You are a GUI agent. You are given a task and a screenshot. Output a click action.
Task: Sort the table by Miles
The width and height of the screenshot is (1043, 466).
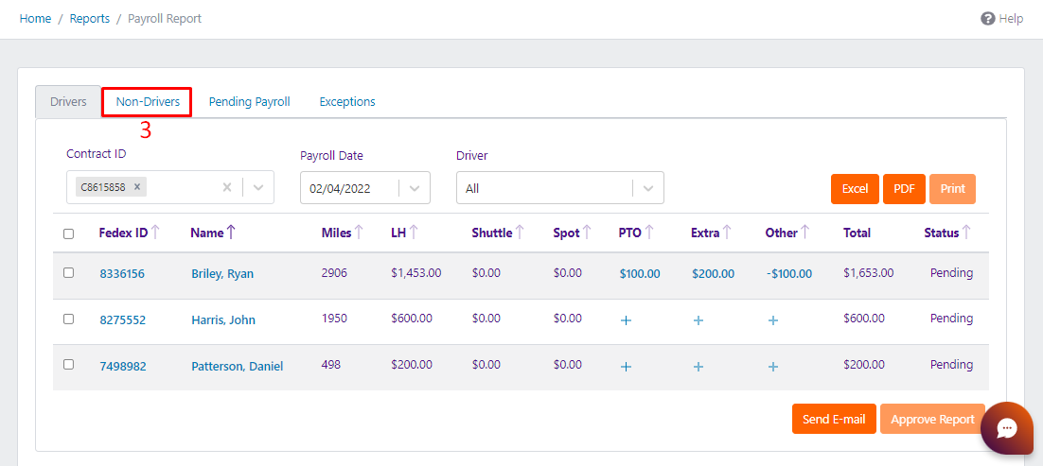[342, 233]
